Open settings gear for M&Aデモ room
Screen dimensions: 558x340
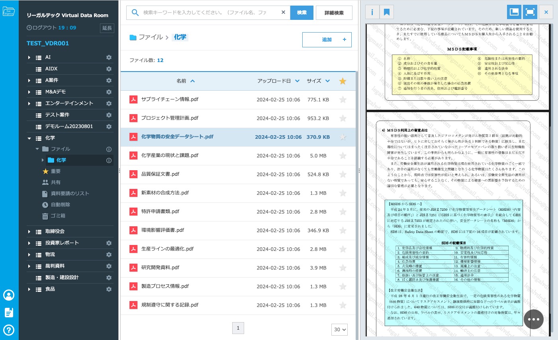tap(109, 92)
